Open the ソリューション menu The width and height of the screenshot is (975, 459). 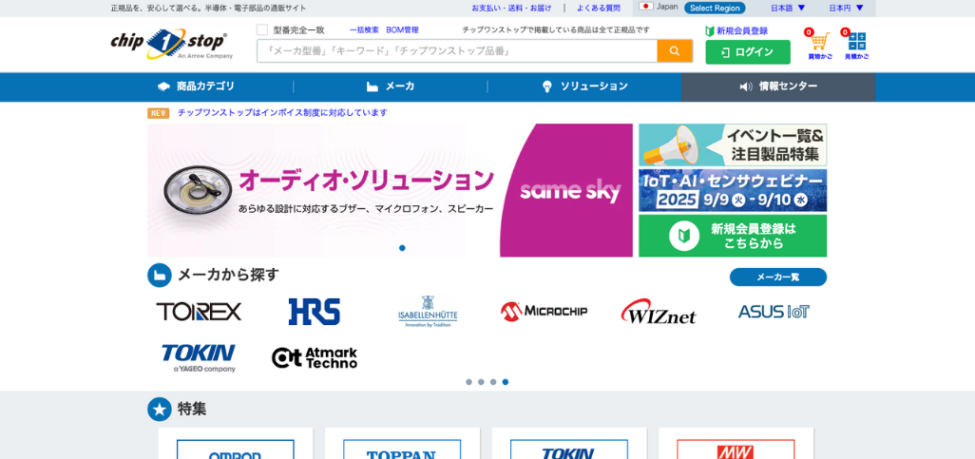[583, 86]
